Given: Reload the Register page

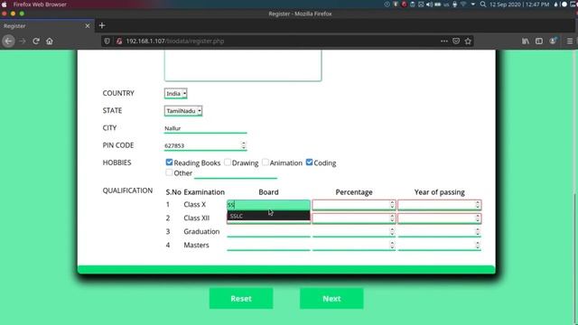Looking at the screenshot, I should [36, 41].
